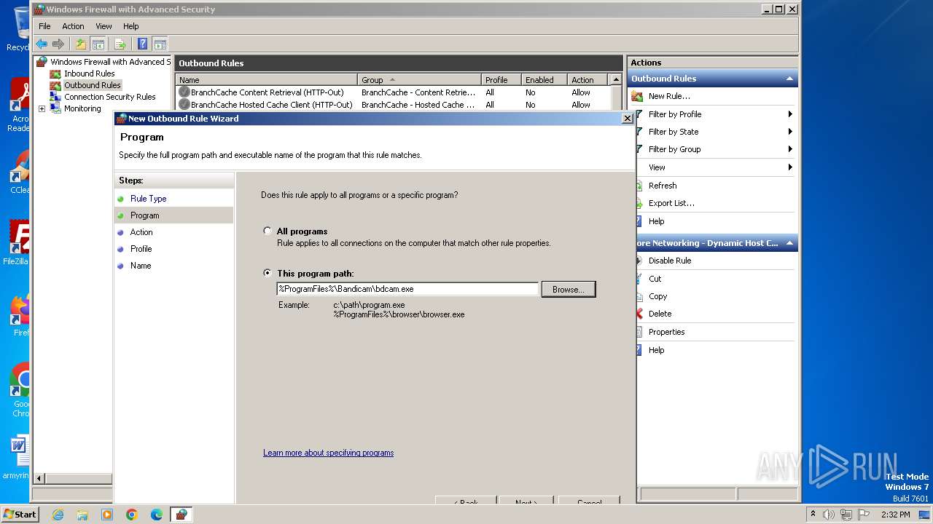This screenshot has width=933, height=524.
Task: Click the Forward arrow toolbar icon
Action: (x=58, y=44)
